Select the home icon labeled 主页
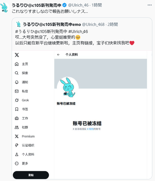The image size is (155, 181). point(17,64)
